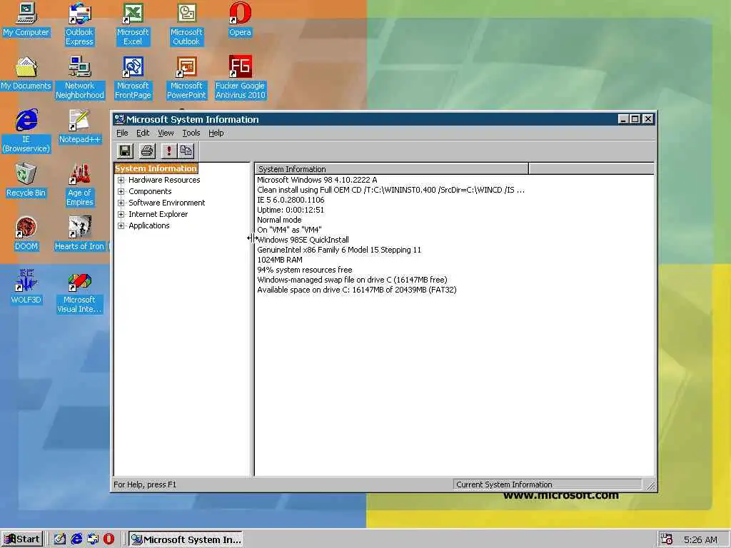Click the empty second column header
This screenshot has height=548, width=731.
tap(591, 168)
